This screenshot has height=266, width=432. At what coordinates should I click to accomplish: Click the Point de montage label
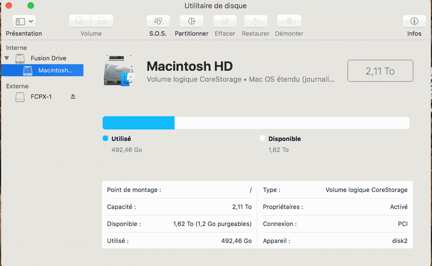click(134, 190)
